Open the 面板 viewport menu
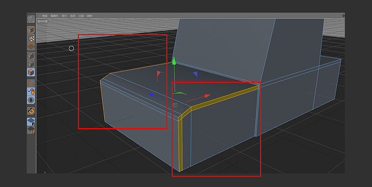Screen dimensions: 372x187 89,16
